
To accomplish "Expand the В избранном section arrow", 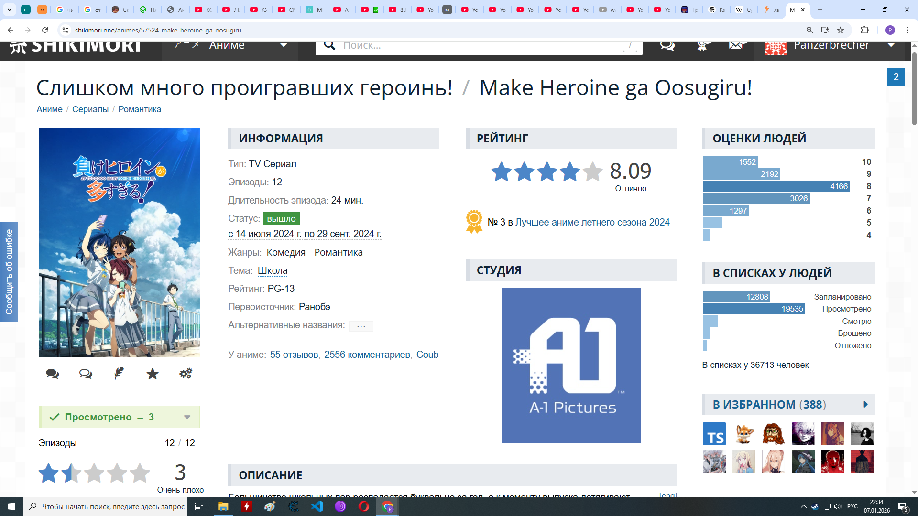I will (865, 405).
